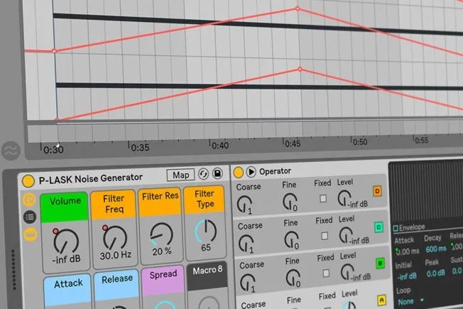Click the purple Spread macro label
Viewport: 463px width, 309px height.
click(x=163, y=281)
